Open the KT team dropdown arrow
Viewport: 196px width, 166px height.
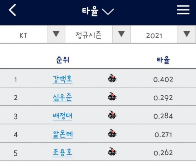tap(56, 34)
